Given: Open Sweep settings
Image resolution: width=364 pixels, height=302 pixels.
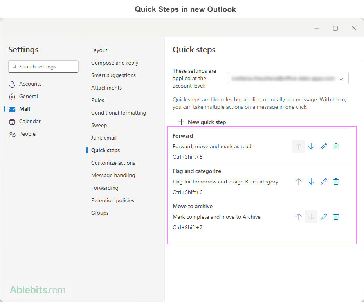Looking at the screenshot, I should pyautogui.click(x=99, y=125).
